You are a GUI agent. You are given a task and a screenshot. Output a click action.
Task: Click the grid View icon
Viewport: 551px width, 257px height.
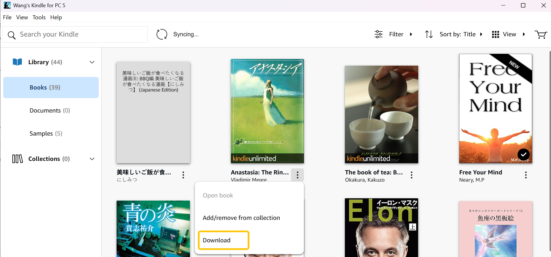tap(495, 35)
